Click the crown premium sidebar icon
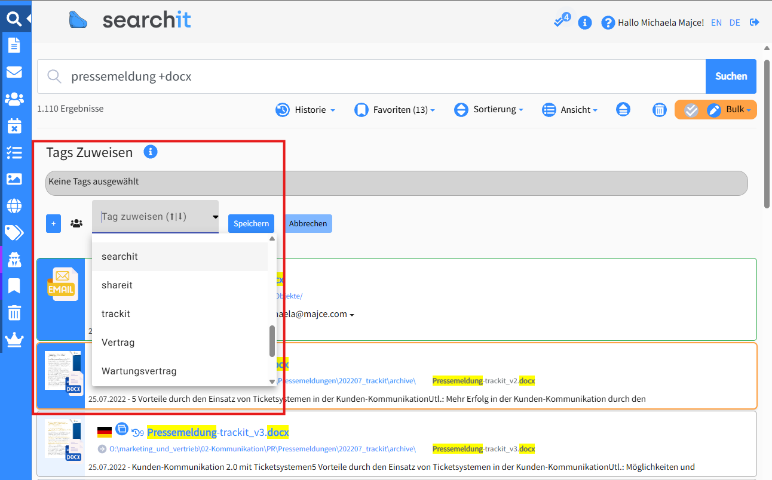772x480 pixels. pyautogui.click(x=14, y=340)
